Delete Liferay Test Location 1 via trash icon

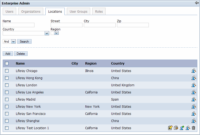coord(193,128)
